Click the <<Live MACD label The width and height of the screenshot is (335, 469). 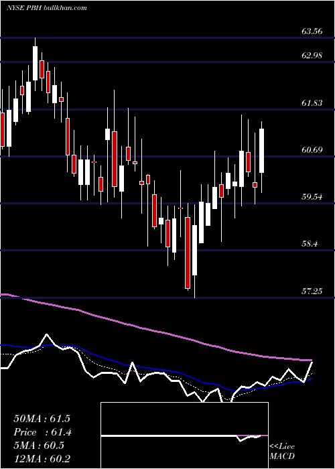282,451
